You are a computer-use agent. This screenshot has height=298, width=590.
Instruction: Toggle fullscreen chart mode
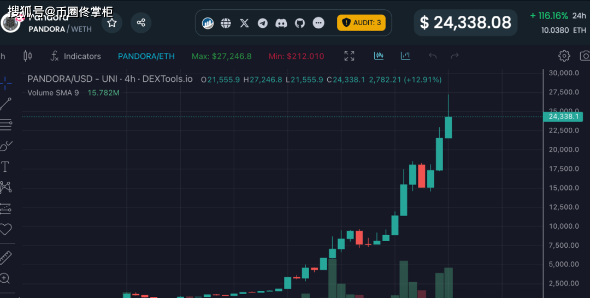[x=349, y=56]
